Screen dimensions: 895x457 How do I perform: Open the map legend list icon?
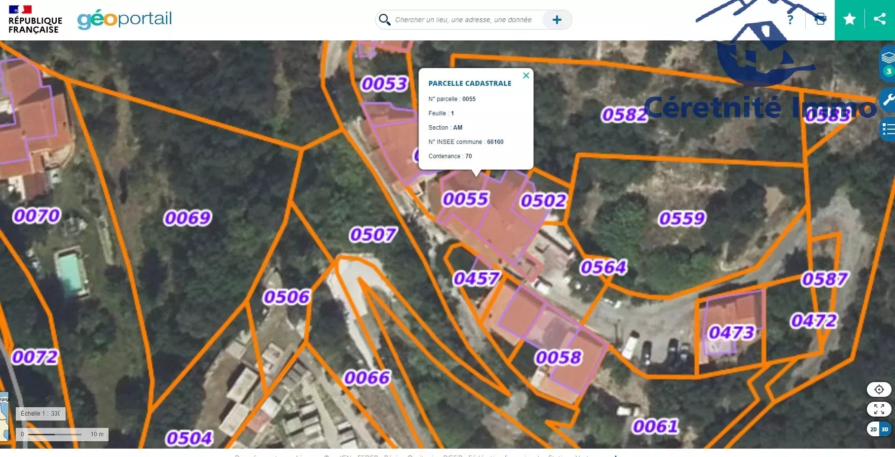888,129
